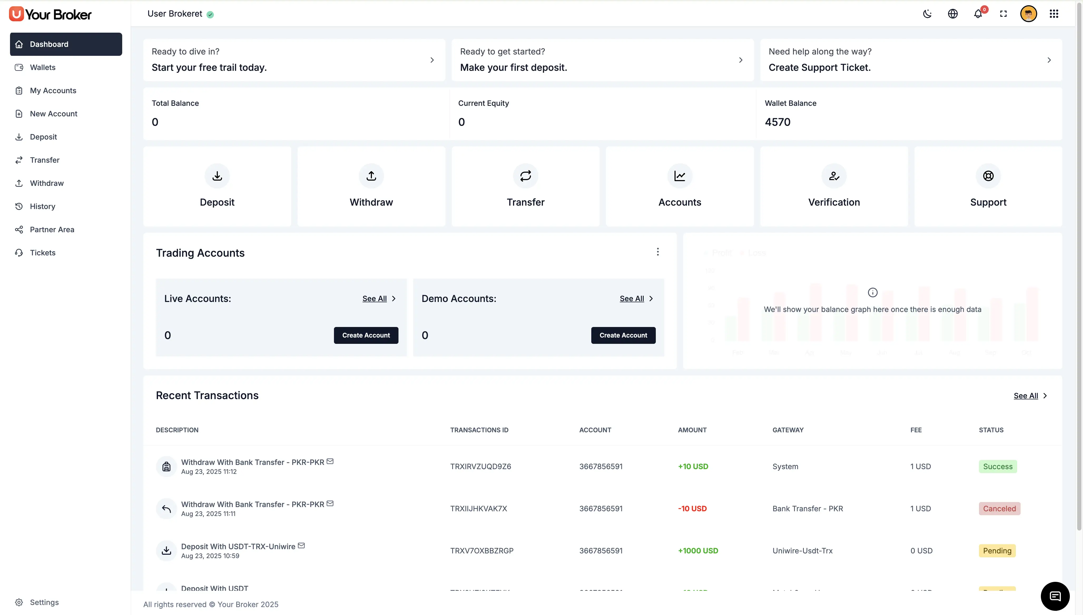Switch to the Wallets section
The image size is (1083, 615).
42,67
